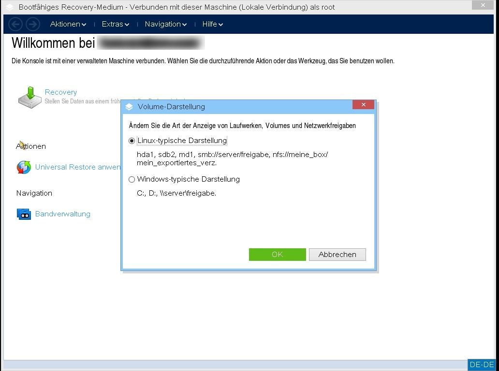Confirm the Volume-Darstellung dialog with OK
The height and width of the screenshot is (371, 499).
pos(277,255)
